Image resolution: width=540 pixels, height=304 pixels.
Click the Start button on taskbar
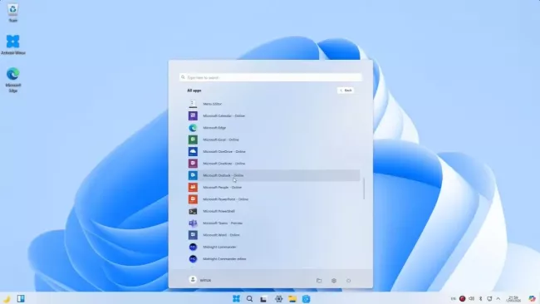pyautogui.click(x=236, y=298)
